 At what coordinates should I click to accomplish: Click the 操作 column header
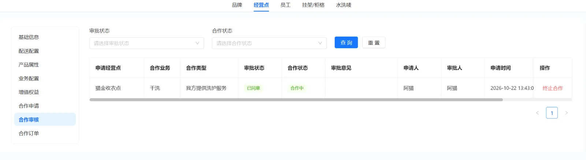(x=553, y=68)
